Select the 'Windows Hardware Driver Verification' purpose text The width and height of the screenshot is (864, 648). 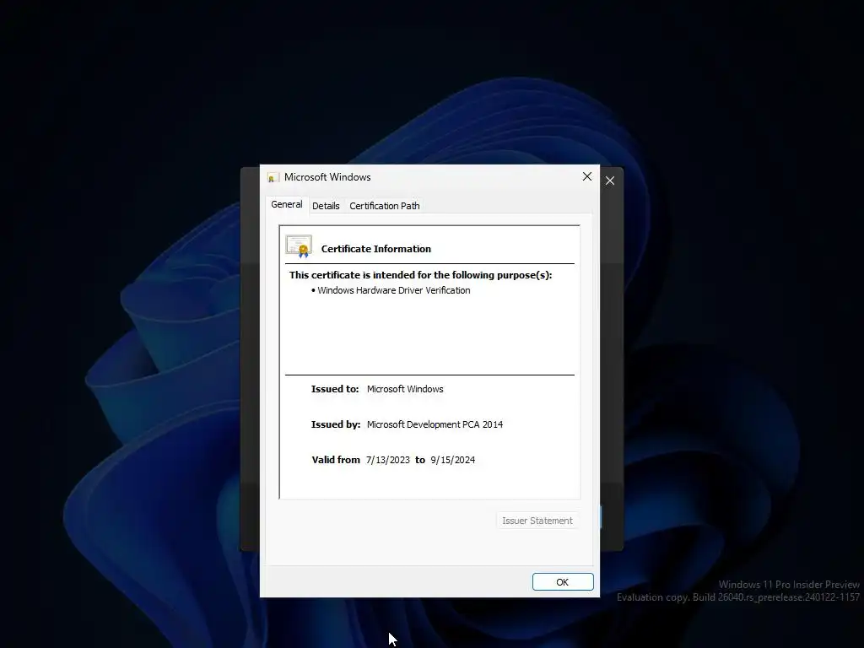point(393,290)
